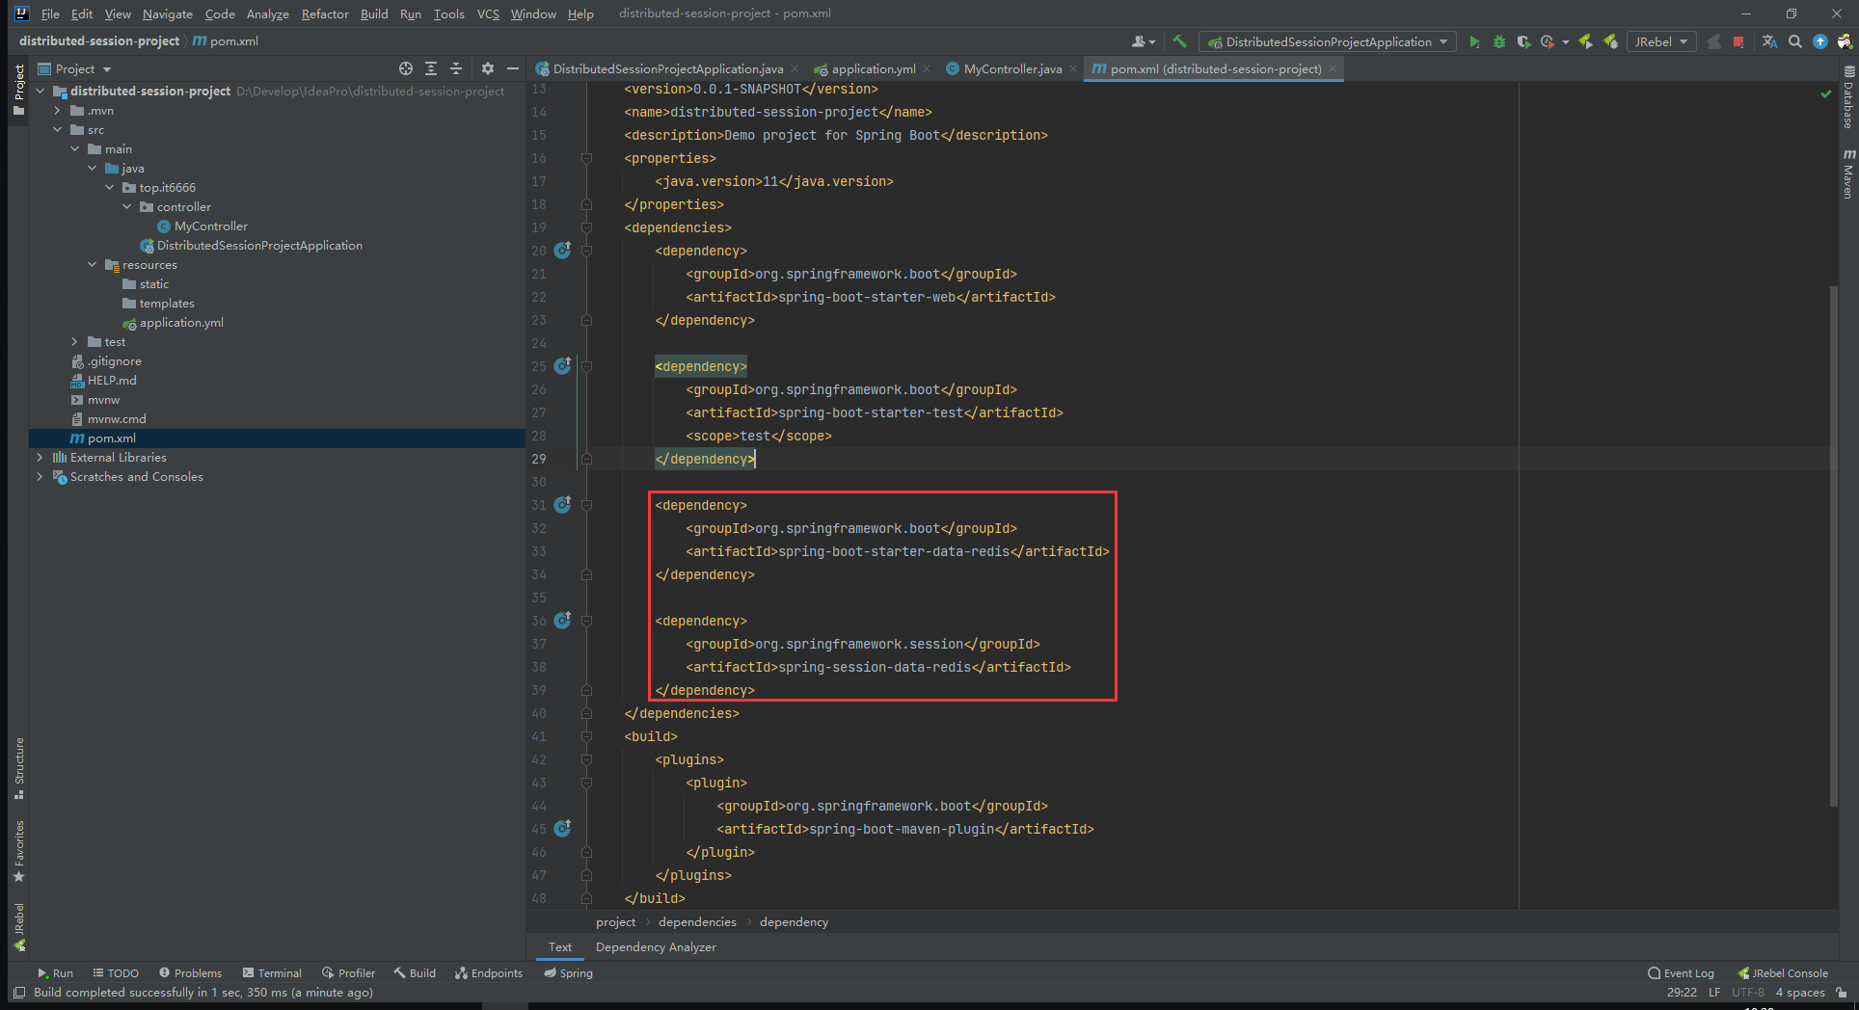Hide the Project panel with minus icon

[513, 68]
